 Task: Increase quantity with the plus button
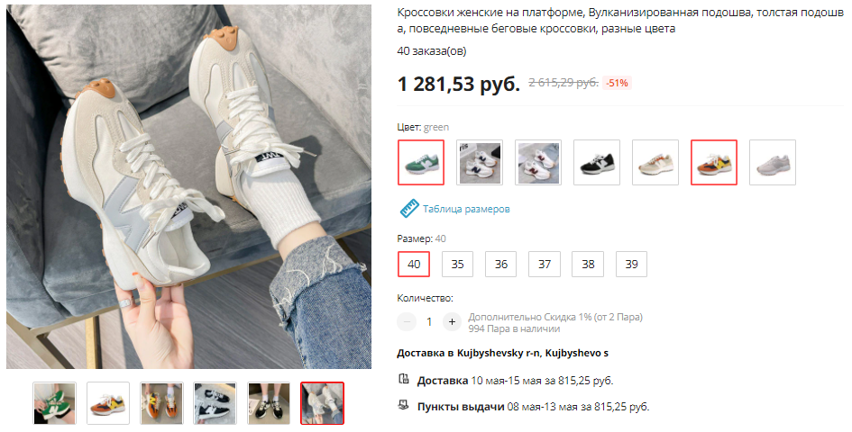(x=452, y=322)
